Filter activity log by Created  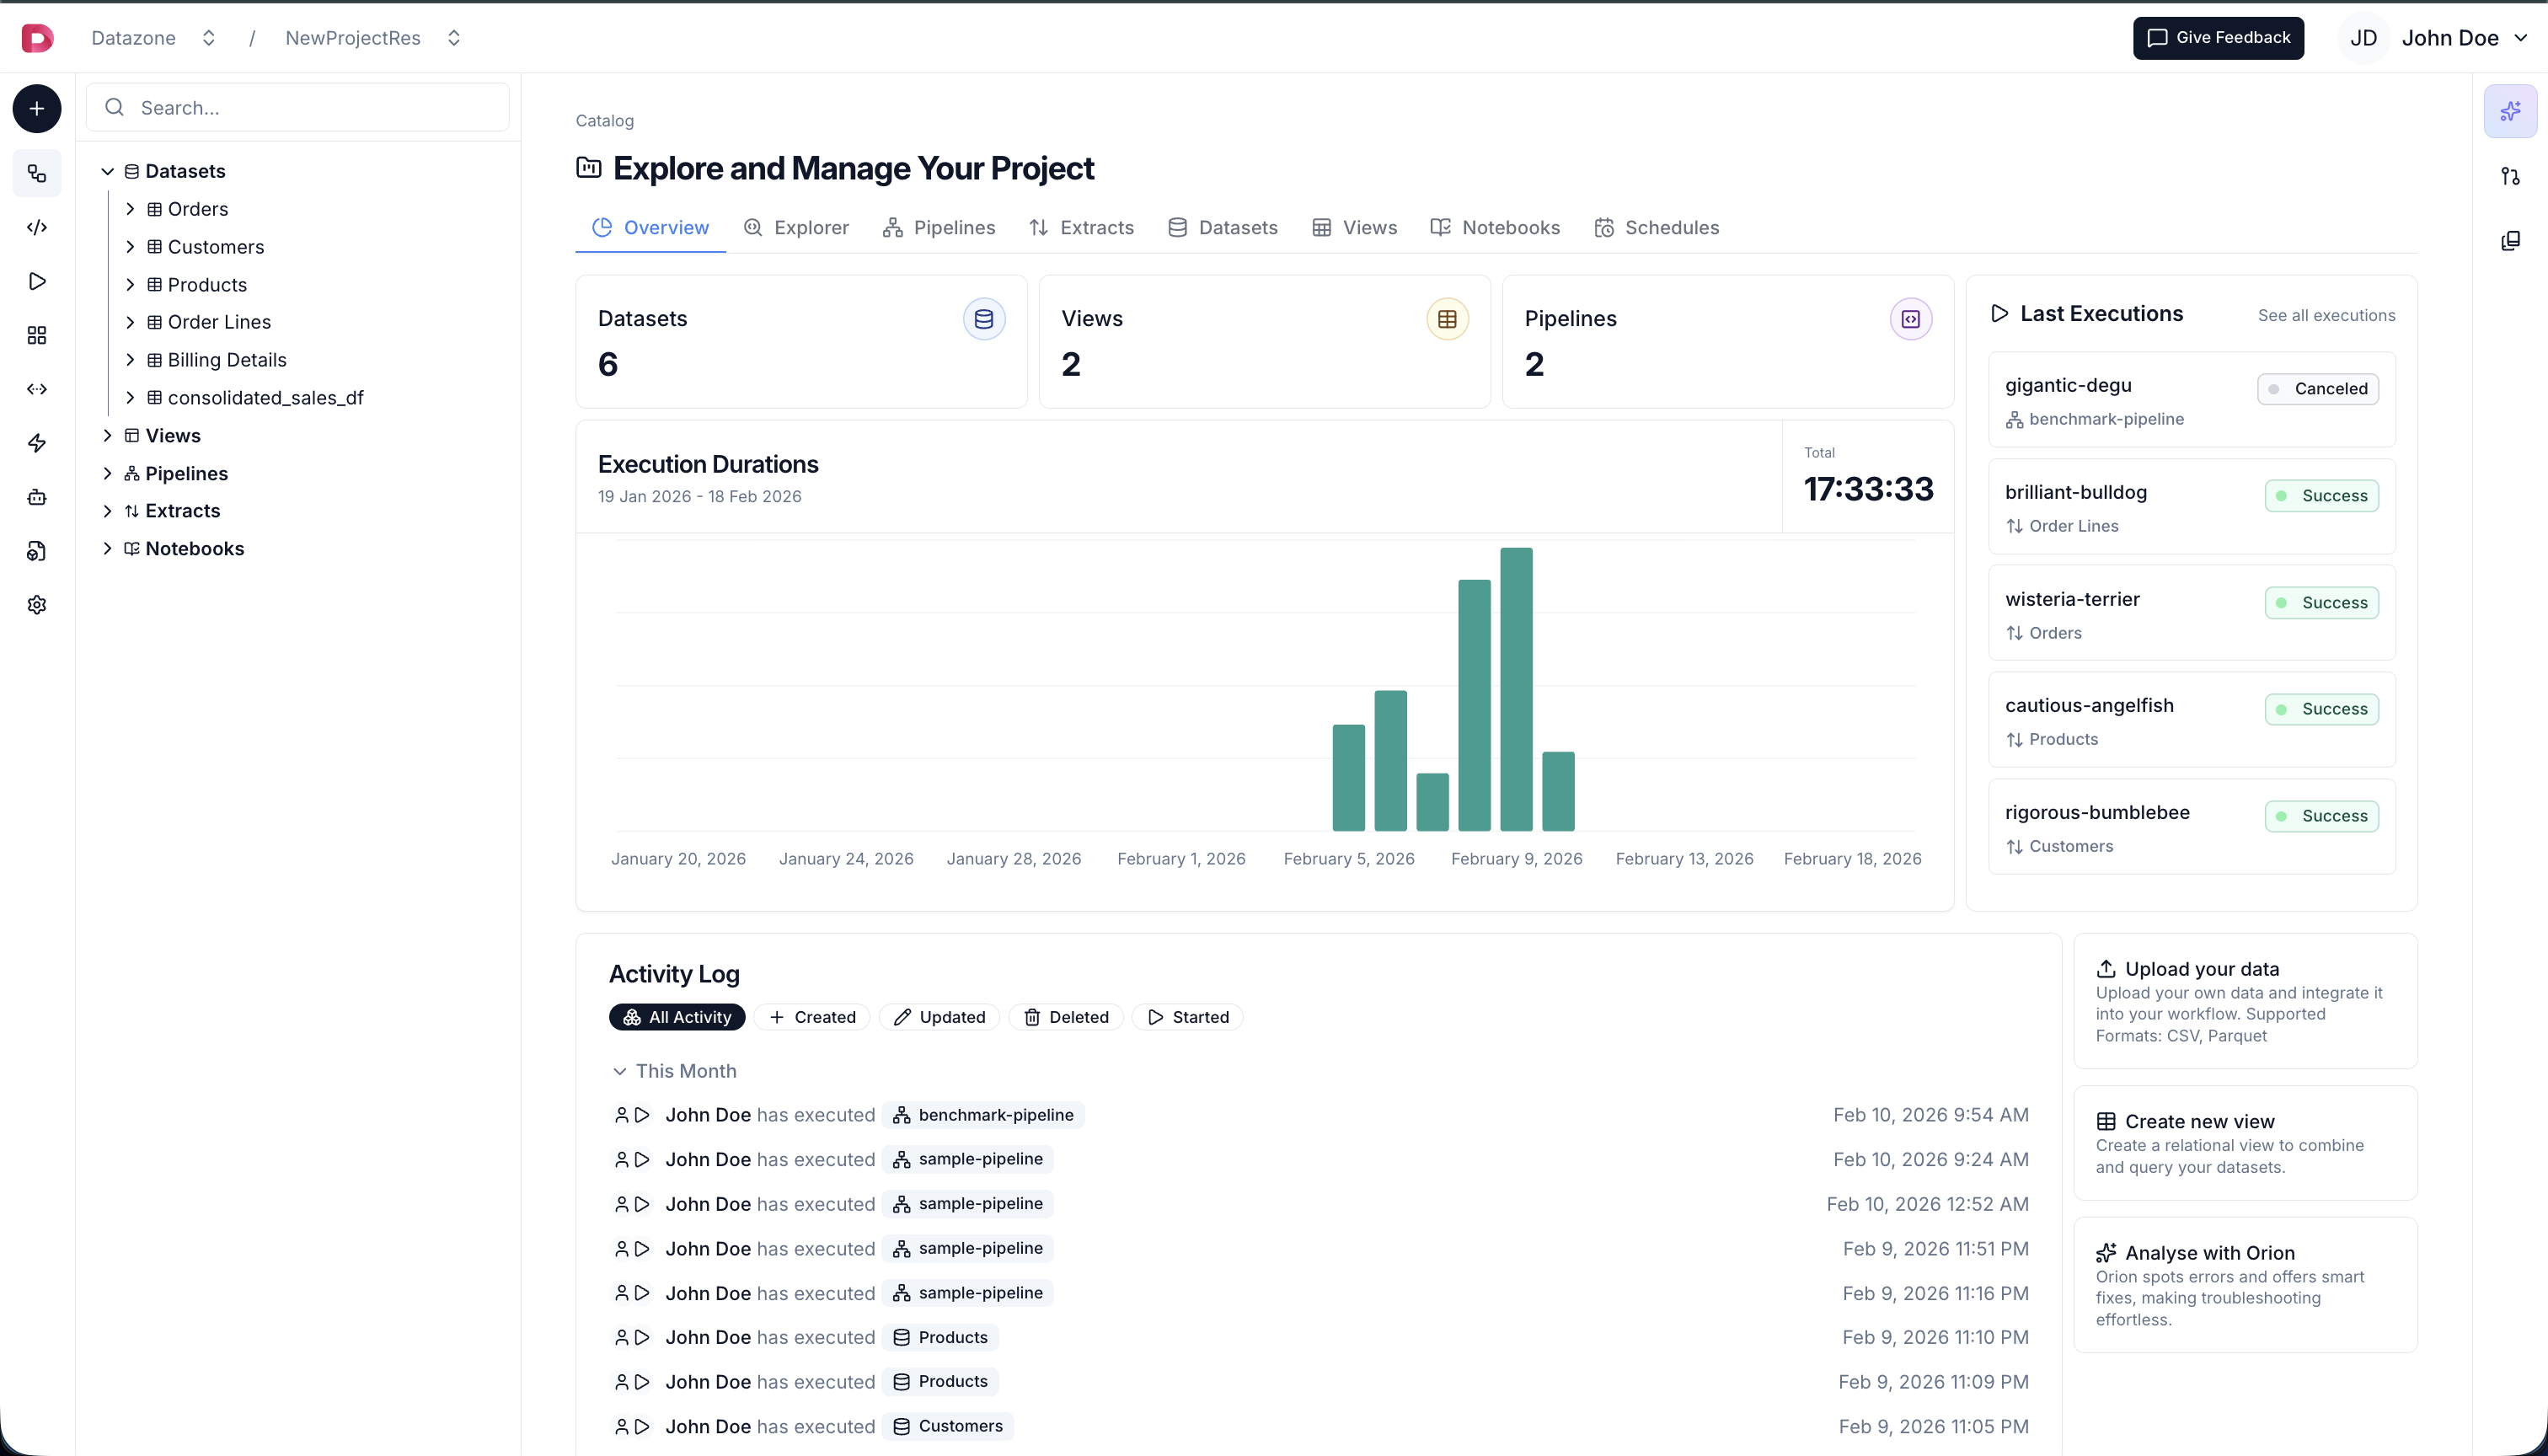[812, 1016]
